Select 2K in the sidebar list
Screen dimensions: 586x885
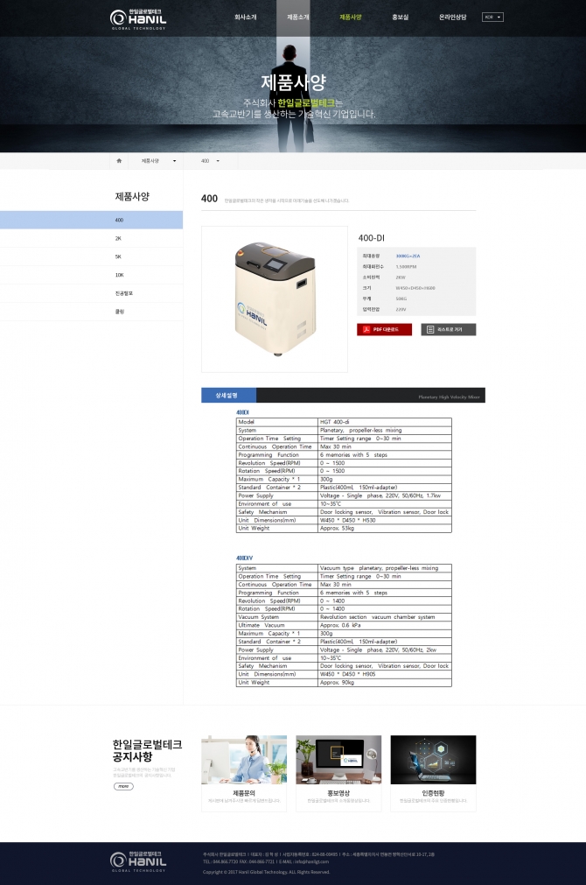coord(91,238)
